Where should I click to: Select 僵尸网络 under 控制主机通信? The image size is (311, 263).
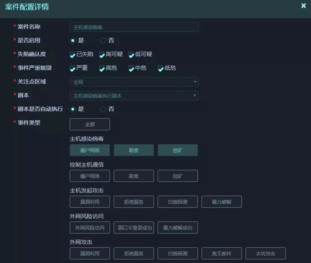click(x=90, y=176)
